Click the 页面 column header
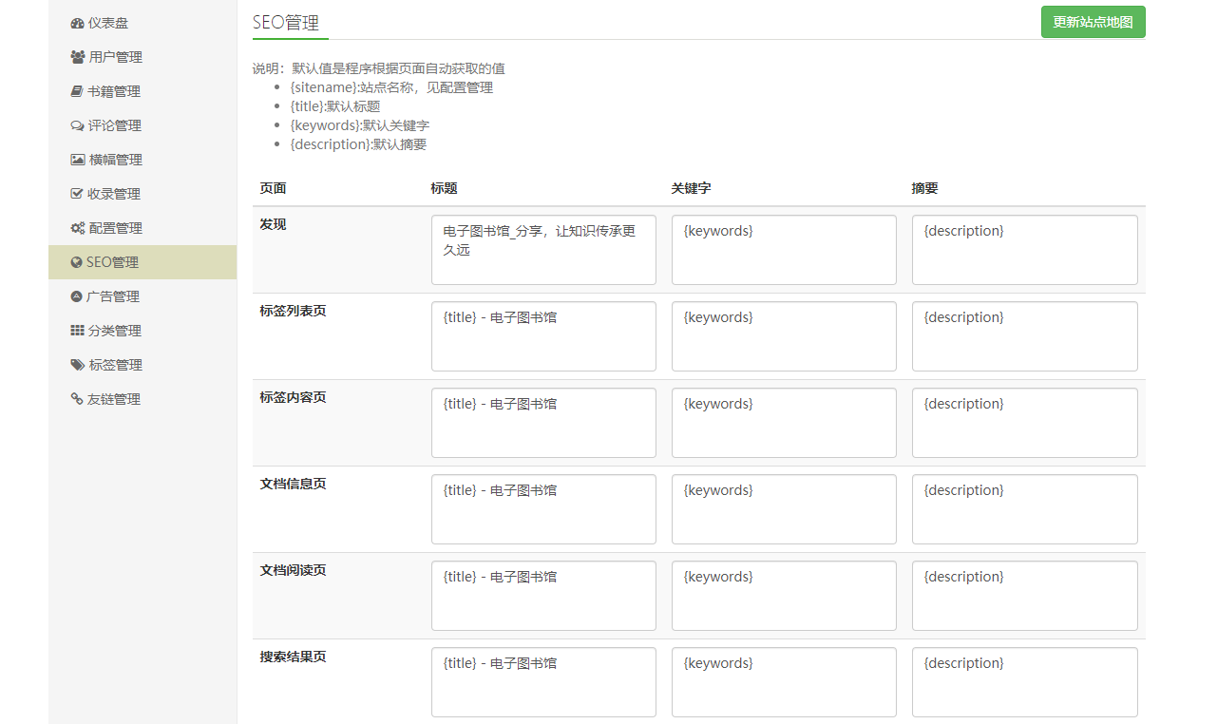Image resolution: width=1217 pixels, height=724 pixels. click(273, 188)
